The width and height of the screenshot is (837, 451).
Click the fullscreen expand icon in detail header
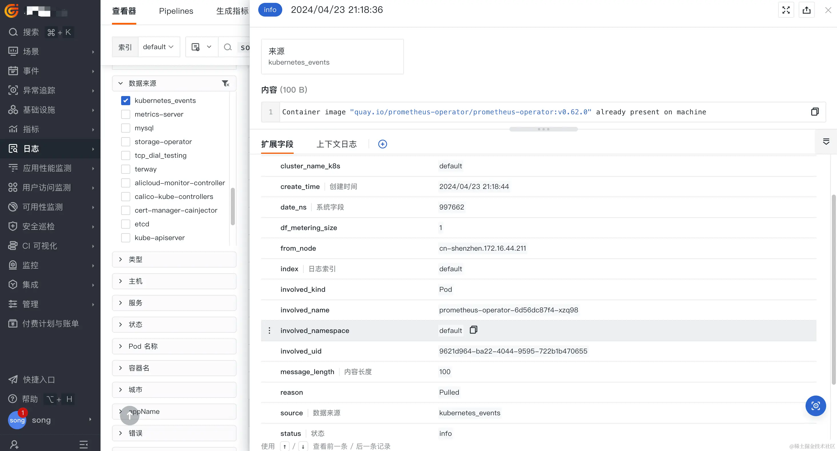pos(786,10)
